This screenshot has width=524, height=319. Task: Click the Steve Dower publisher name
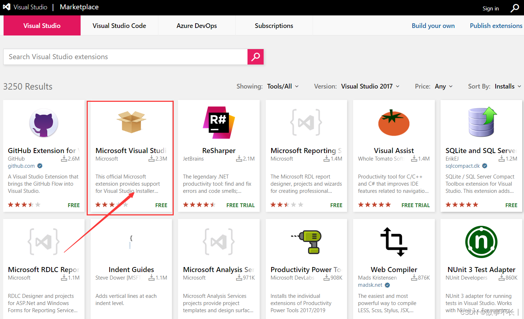(118, 278)
